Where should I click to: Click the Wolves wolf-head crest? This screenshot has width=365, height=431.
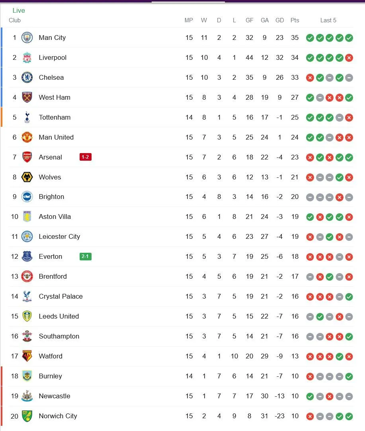27,177
